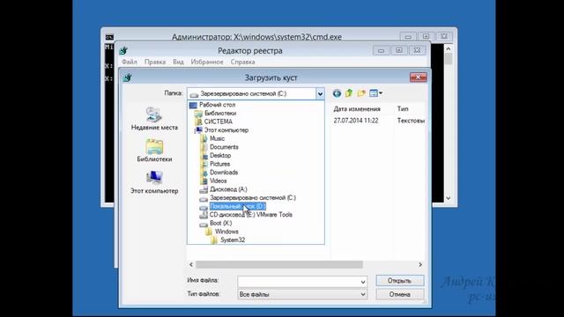
Task: Open Recent Places (Недавние места) shortcut
Action: (x=154, y=119)
